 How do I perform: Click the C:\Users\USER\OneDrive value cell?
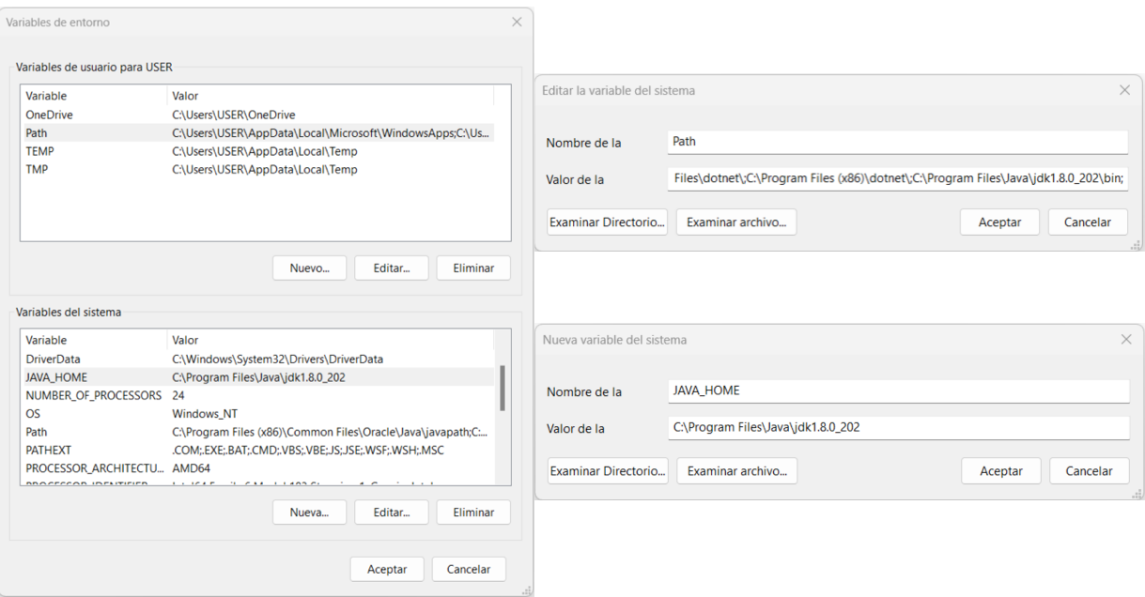point(234,115)
